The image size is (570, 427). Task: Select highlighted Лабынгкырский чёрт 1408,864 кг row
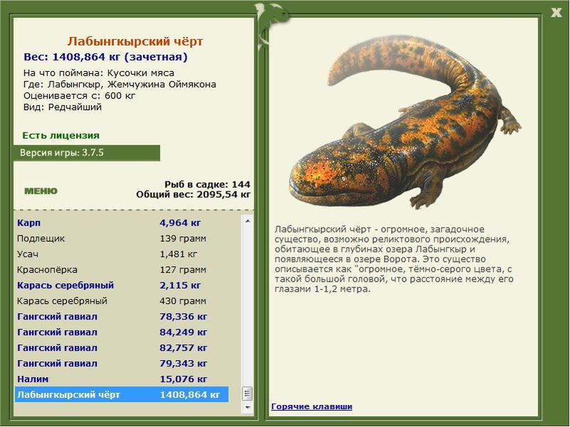pyautogui.click(x=122, y=394)
